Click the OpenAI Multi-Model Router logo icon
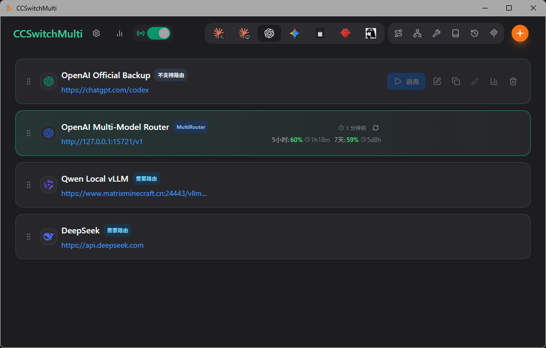546x348 pixels. click(x=48, y=133)
